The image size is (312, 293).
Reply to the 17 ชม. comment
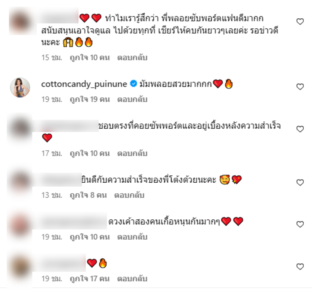[x=132, y=153]
